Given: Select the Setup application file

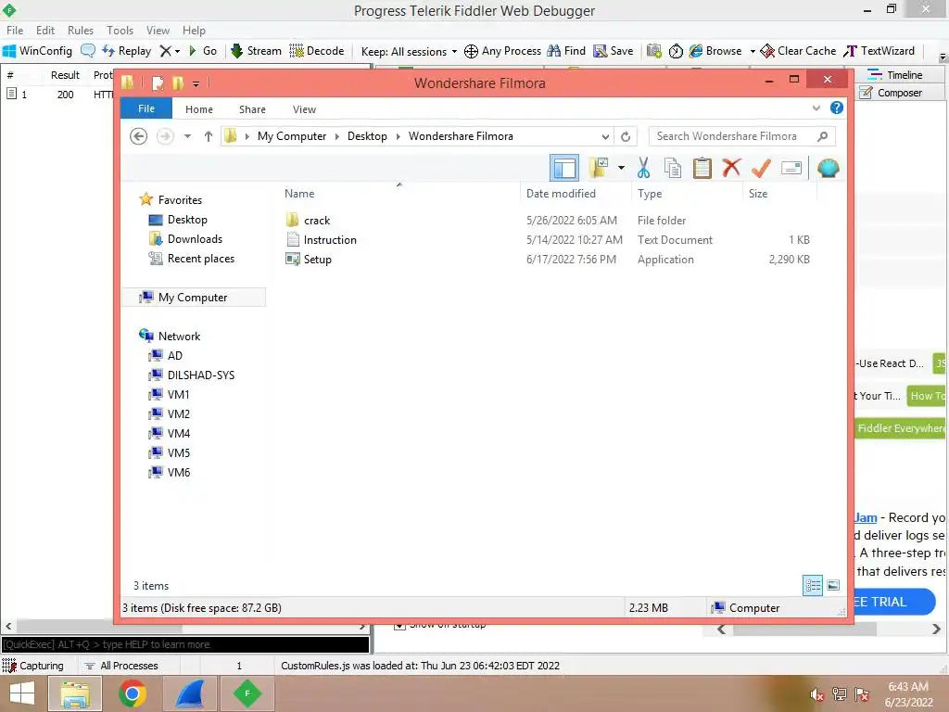Looking at the screenshot, I should pos(317,260).
